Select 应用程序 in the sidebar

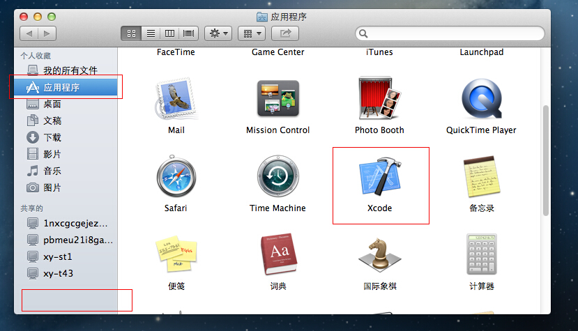(66, 87)
